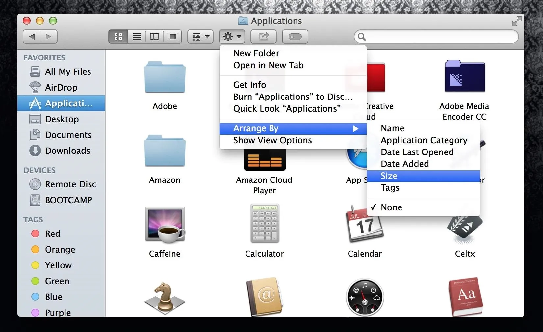Open Downloads from the sidebar
The width and height of the screenshot is (543, 332).
click(x=61, y=151)
